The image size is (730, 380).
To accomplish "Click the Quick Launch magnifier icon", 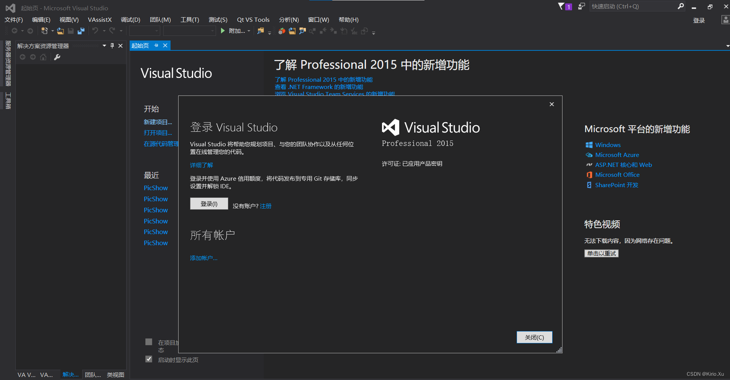I will tap(681, 6).
